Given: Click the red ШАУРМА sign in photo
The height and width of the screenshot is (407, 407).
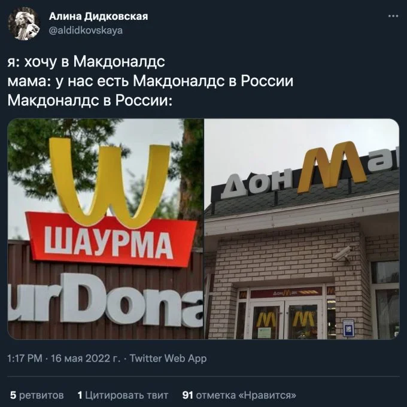Looking at the screenshot, I should (x=110, y=240).
